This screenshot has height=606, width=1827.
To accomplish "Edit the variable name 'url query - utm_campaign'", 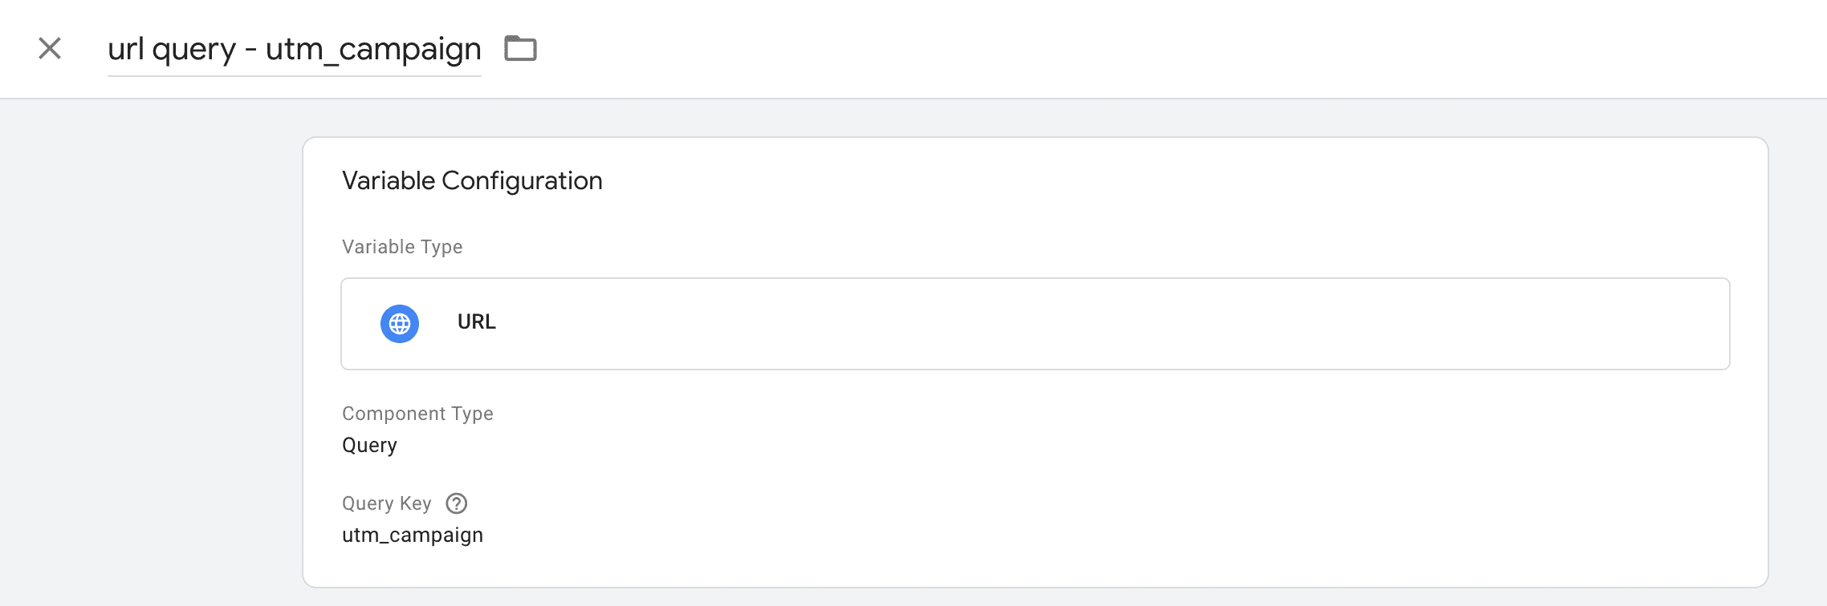I will [294, 50].
